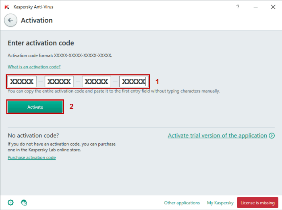The width and height of the screenshot is (282, 210).
Task: Activate trial version of the application
Action: pos(217,136)
